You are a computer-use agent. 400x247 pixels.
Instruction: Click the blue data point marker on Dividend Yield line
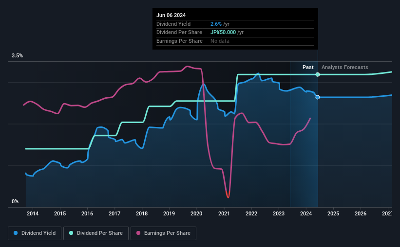pos(318,97)
